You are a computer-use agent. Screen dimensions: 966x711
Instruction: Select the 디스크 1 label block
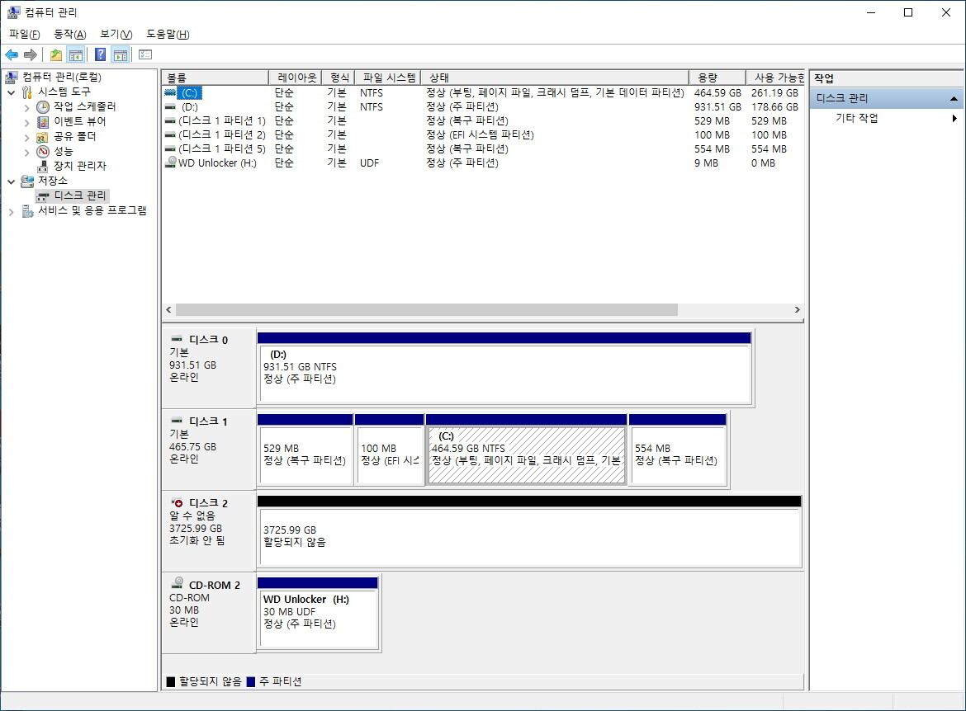[x=209, y=450]
